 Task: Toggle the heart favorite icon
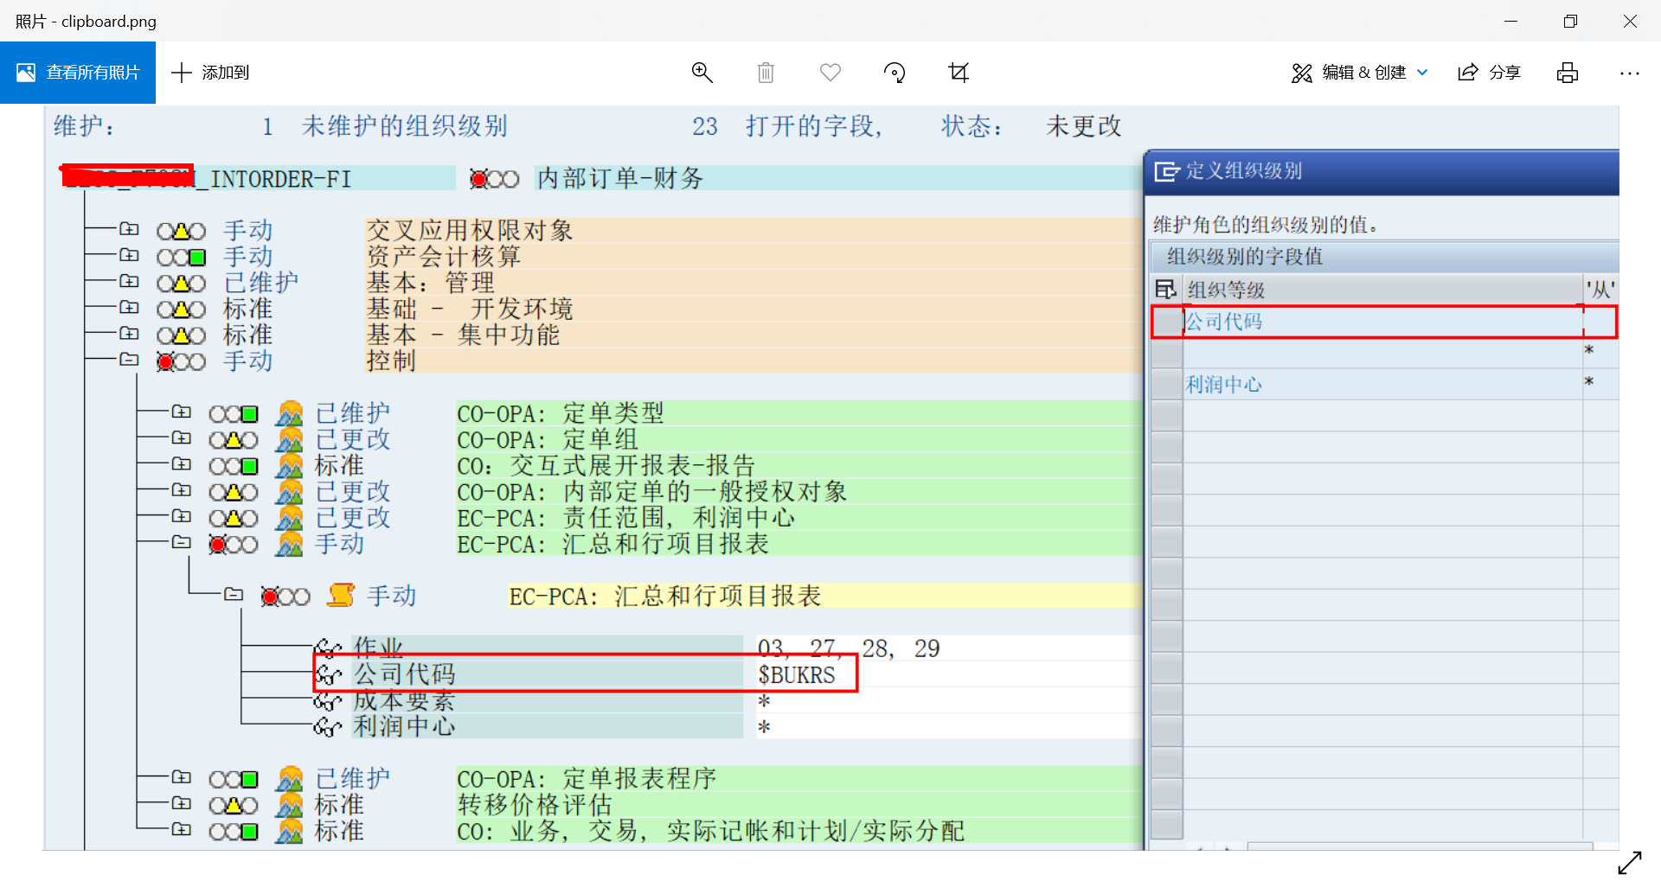click(830, 73)
